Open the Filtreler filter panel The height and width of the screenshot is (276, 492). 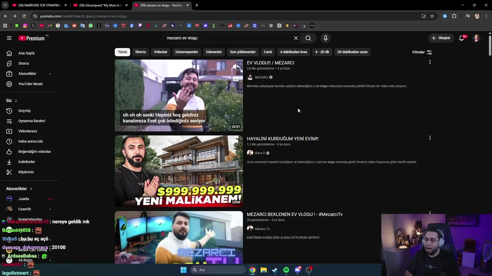422,52
